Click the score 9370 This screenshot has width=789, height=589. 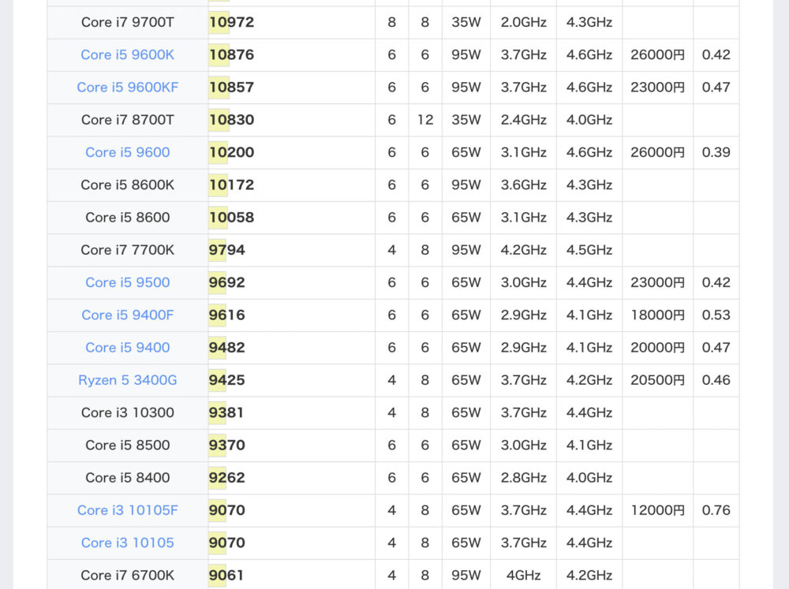[x=227, y=445]
